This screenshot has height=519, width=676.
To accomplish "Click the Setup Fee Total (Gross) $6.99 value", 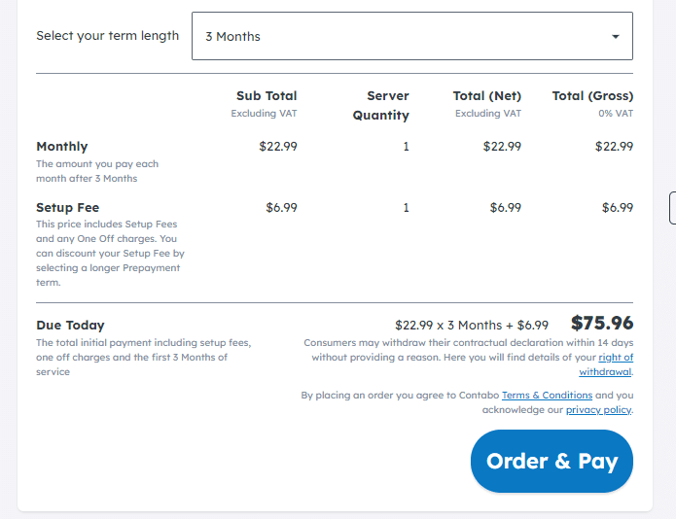I will pyautogui.click(x=617, y=208).
